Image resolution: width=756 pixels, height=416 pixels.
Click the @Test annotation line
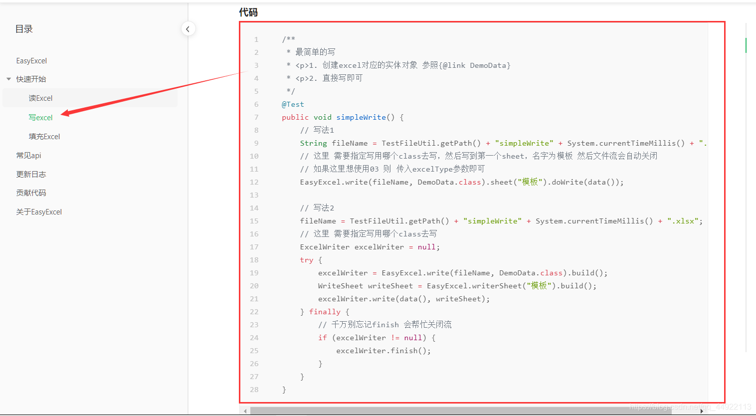pyautogui.click(x=293, y=104)
